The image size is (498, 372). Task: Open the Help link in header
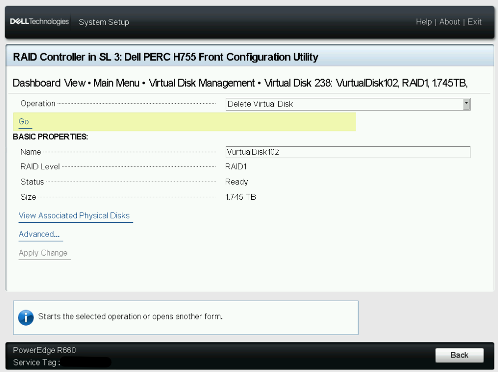tap(424, 21)
